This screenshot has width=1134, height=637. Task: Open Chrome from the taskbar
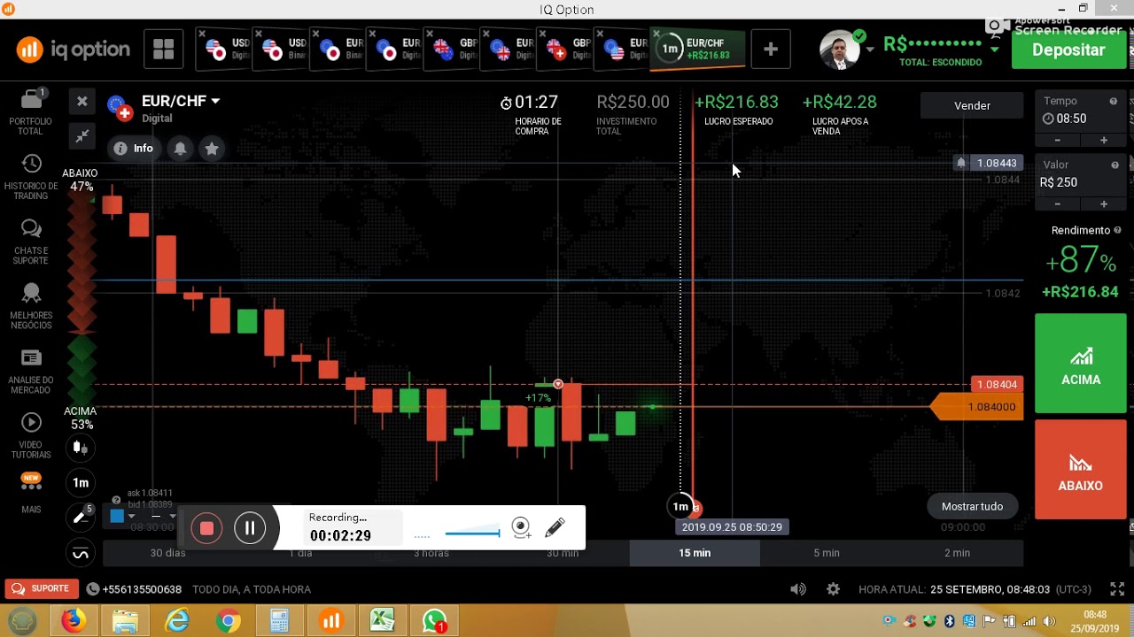pyautogui.click(x=228, y=621)
